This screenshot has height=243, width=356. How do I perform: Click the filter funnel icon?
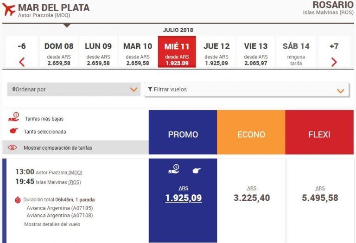150,89
